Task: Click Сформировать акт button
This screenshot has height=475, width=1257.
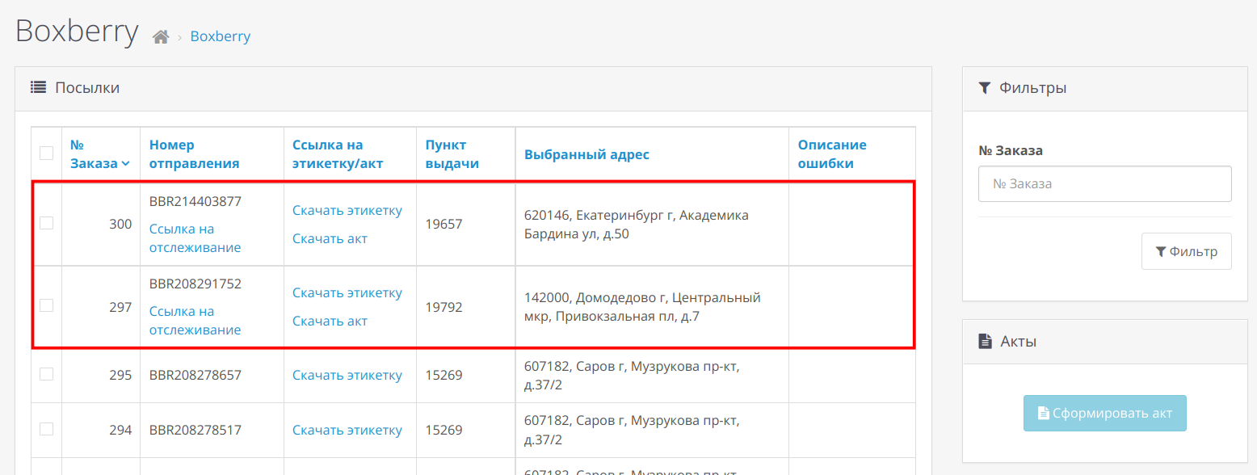Action: pyautogui.click(x=1104, y=413)
